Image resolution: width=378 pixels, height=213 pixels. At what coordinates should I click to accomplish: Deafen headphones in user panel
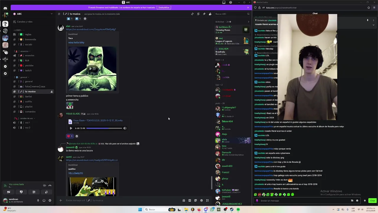(x=44, y=200)
